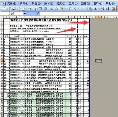Viewport: 118px width, 117px height.
Task: Sort ascending with A-Z icon
Action: (x=103, y=9)
